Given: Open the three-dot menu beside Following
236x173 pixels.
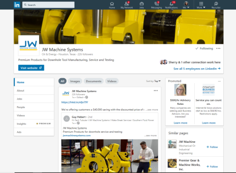Looking at the screenshot, I should (218, 48).
